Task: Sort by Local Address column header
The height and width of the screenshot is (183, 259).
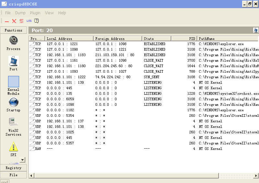Action: click(x=69, y=39)
